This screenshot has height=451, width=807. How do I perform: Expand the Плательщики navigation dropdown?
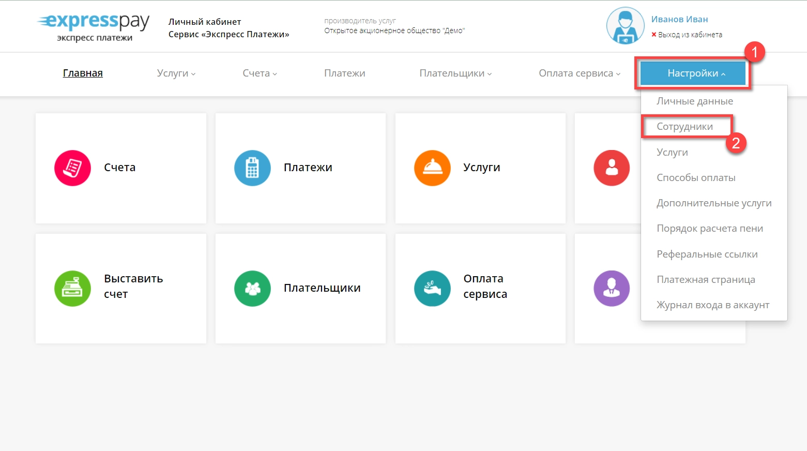pyautogui.click(x=455, y=73)
